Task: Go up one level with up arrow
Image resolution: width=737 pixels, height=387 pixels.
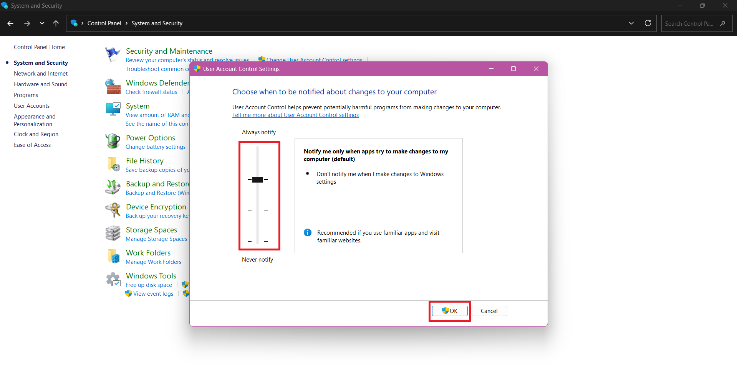Action: (56, 23)
